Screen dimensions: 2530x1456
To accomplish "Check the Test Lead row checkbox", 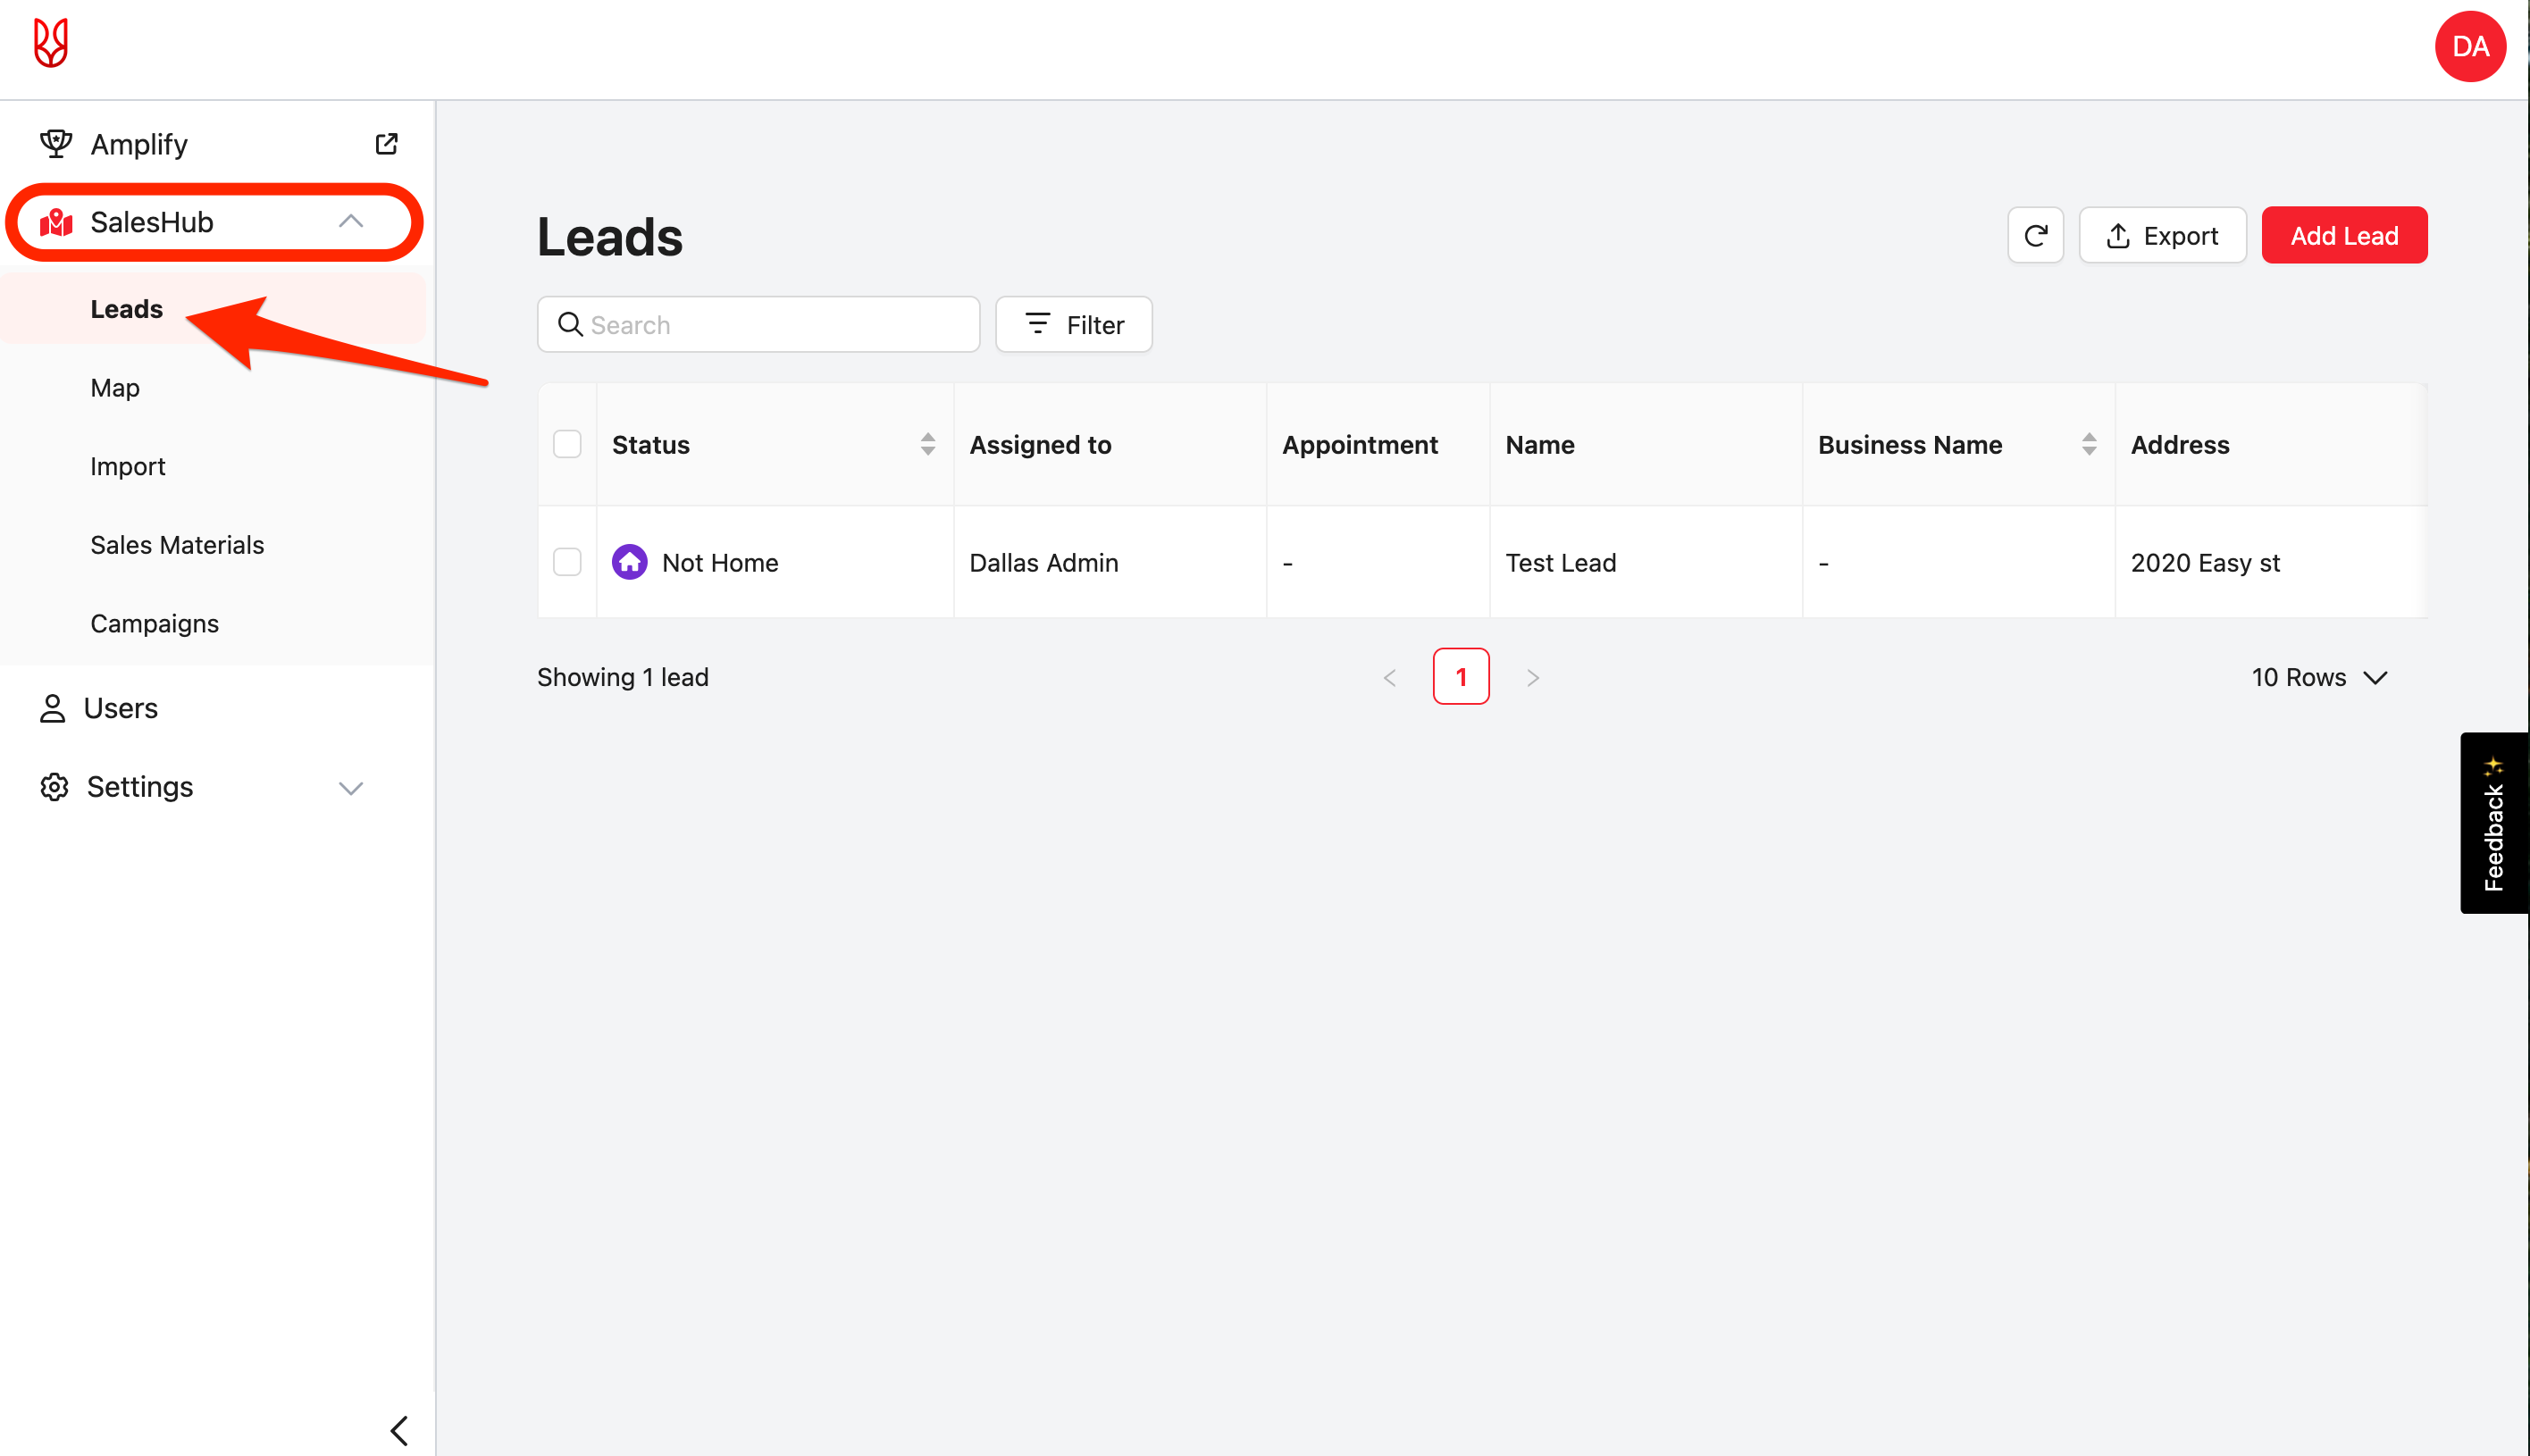I will [x=567, y=562].
